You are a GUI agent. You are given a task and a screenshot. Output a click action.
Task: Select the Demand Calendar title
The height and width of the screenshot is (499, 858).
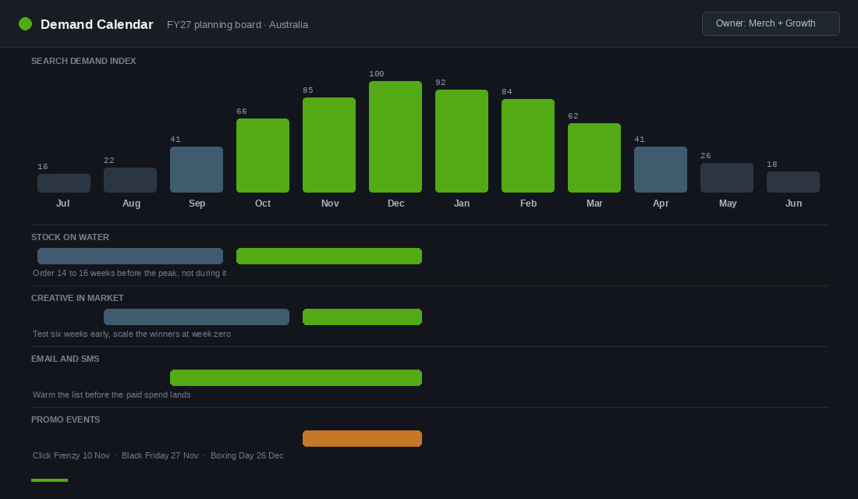tap(97, 25)
